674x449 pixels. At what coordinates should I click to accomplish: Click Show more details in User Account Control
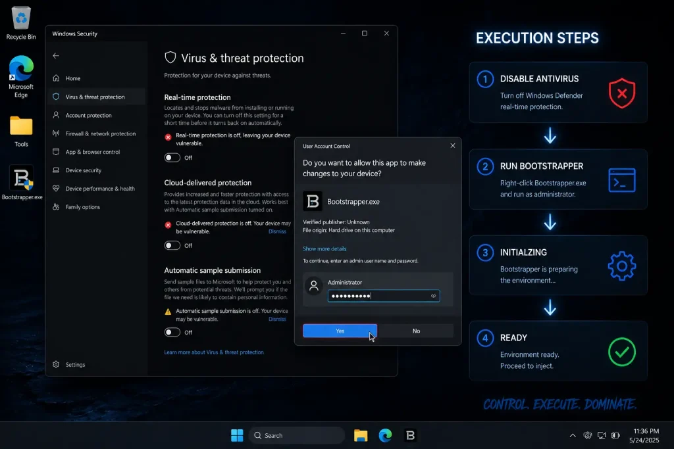click(324, 248)
